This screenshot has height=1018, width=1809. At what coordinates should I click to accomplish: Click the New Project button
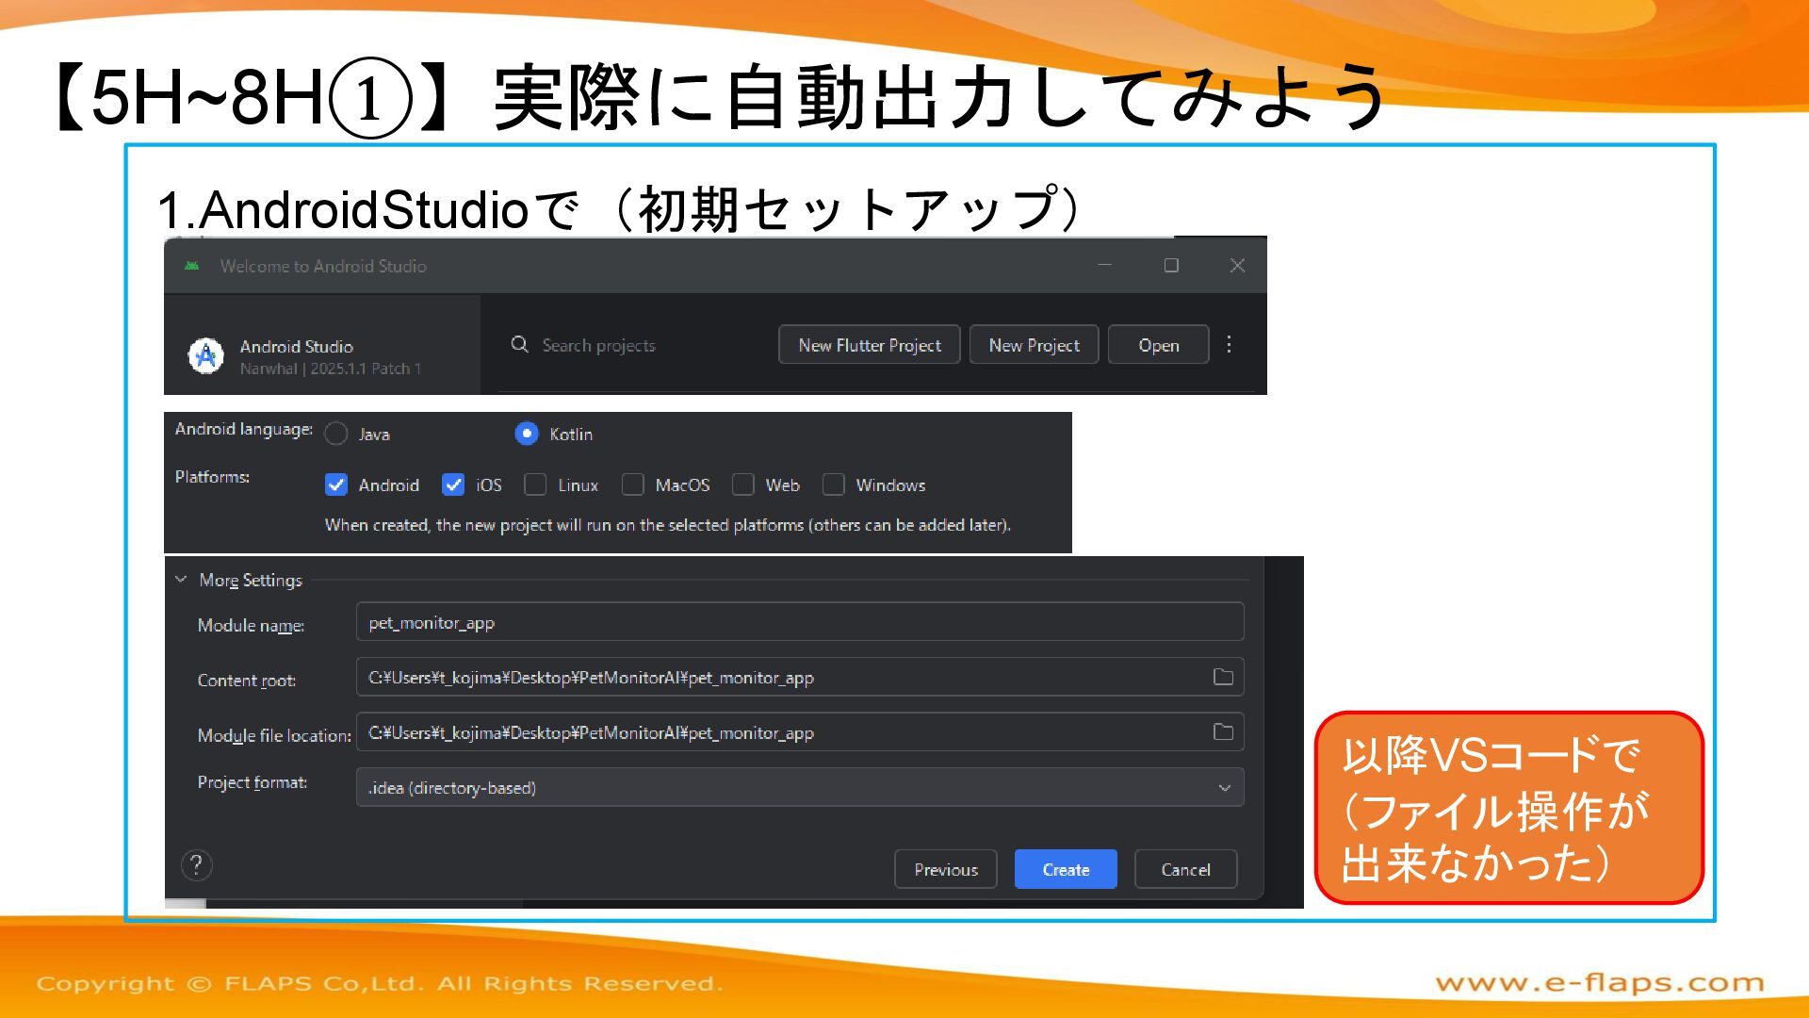(1034, 345)
